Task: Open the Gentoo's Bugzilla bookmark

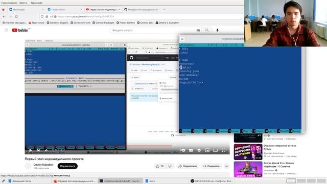Action: [57, 22]
